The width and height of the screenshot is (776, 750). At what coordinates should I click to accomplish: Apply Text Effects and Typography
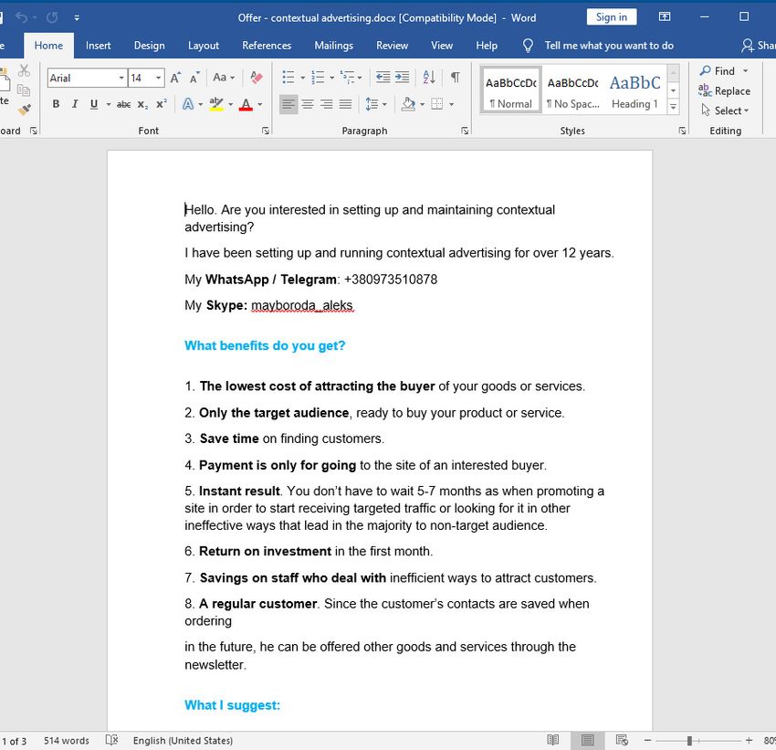point(188,104)
